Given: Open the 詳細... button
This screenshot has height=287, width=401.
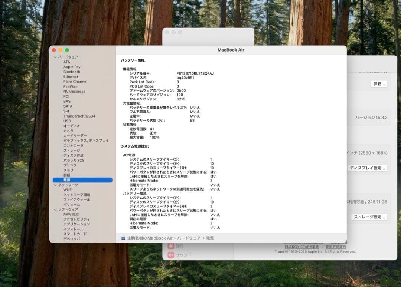Looking at the screenshot, I should tap(379, 84).
